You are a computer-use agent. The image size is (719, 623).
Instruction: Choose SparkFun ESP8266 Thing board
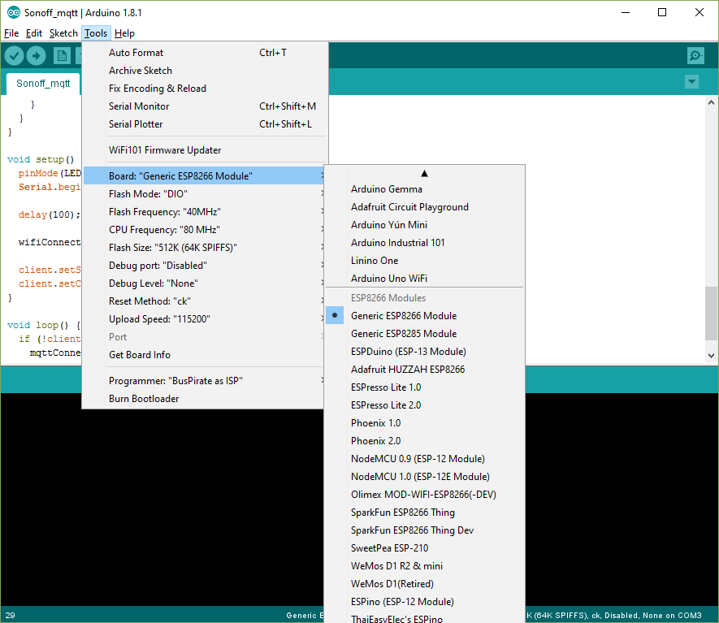[x=425, y=513]
